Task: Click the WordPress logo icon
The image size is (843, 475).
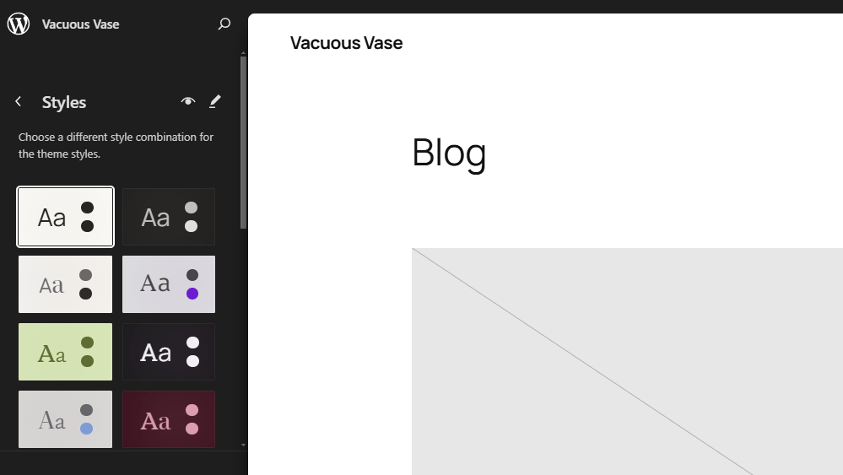Action: click(x=19, y=24)
